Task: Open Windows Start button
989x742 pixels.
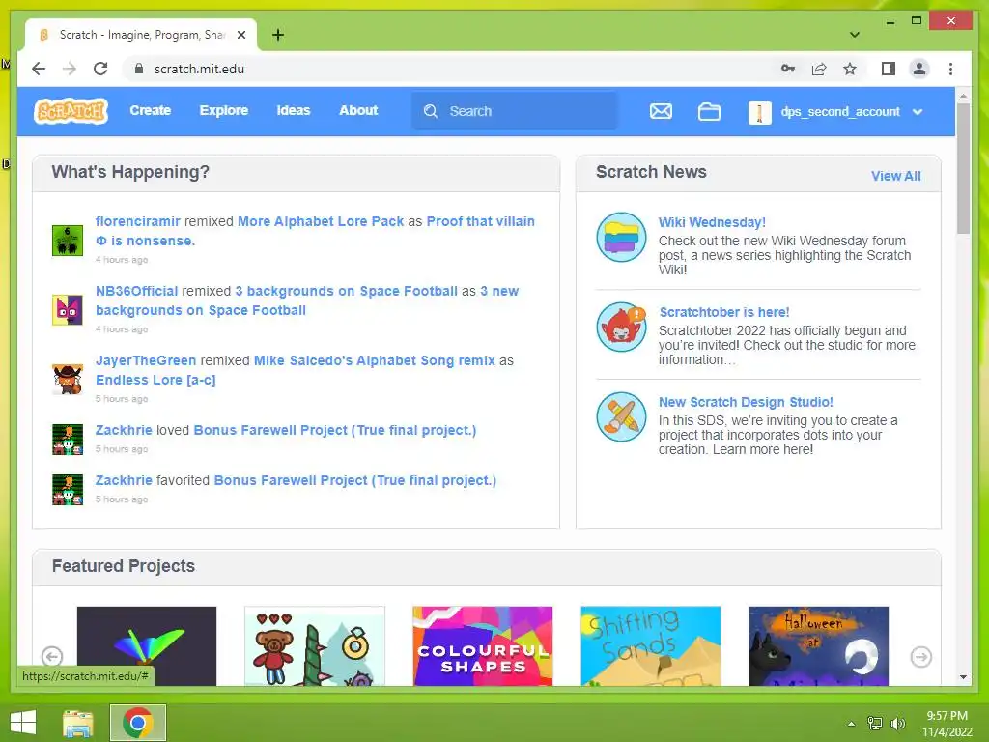Action: point(23,723)
